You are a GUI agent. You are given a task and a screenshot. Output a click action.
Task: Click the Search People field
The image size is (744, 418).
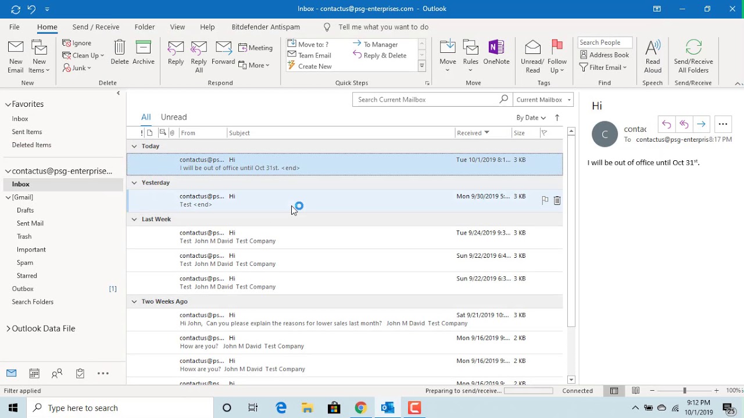(x=604, y=42)
